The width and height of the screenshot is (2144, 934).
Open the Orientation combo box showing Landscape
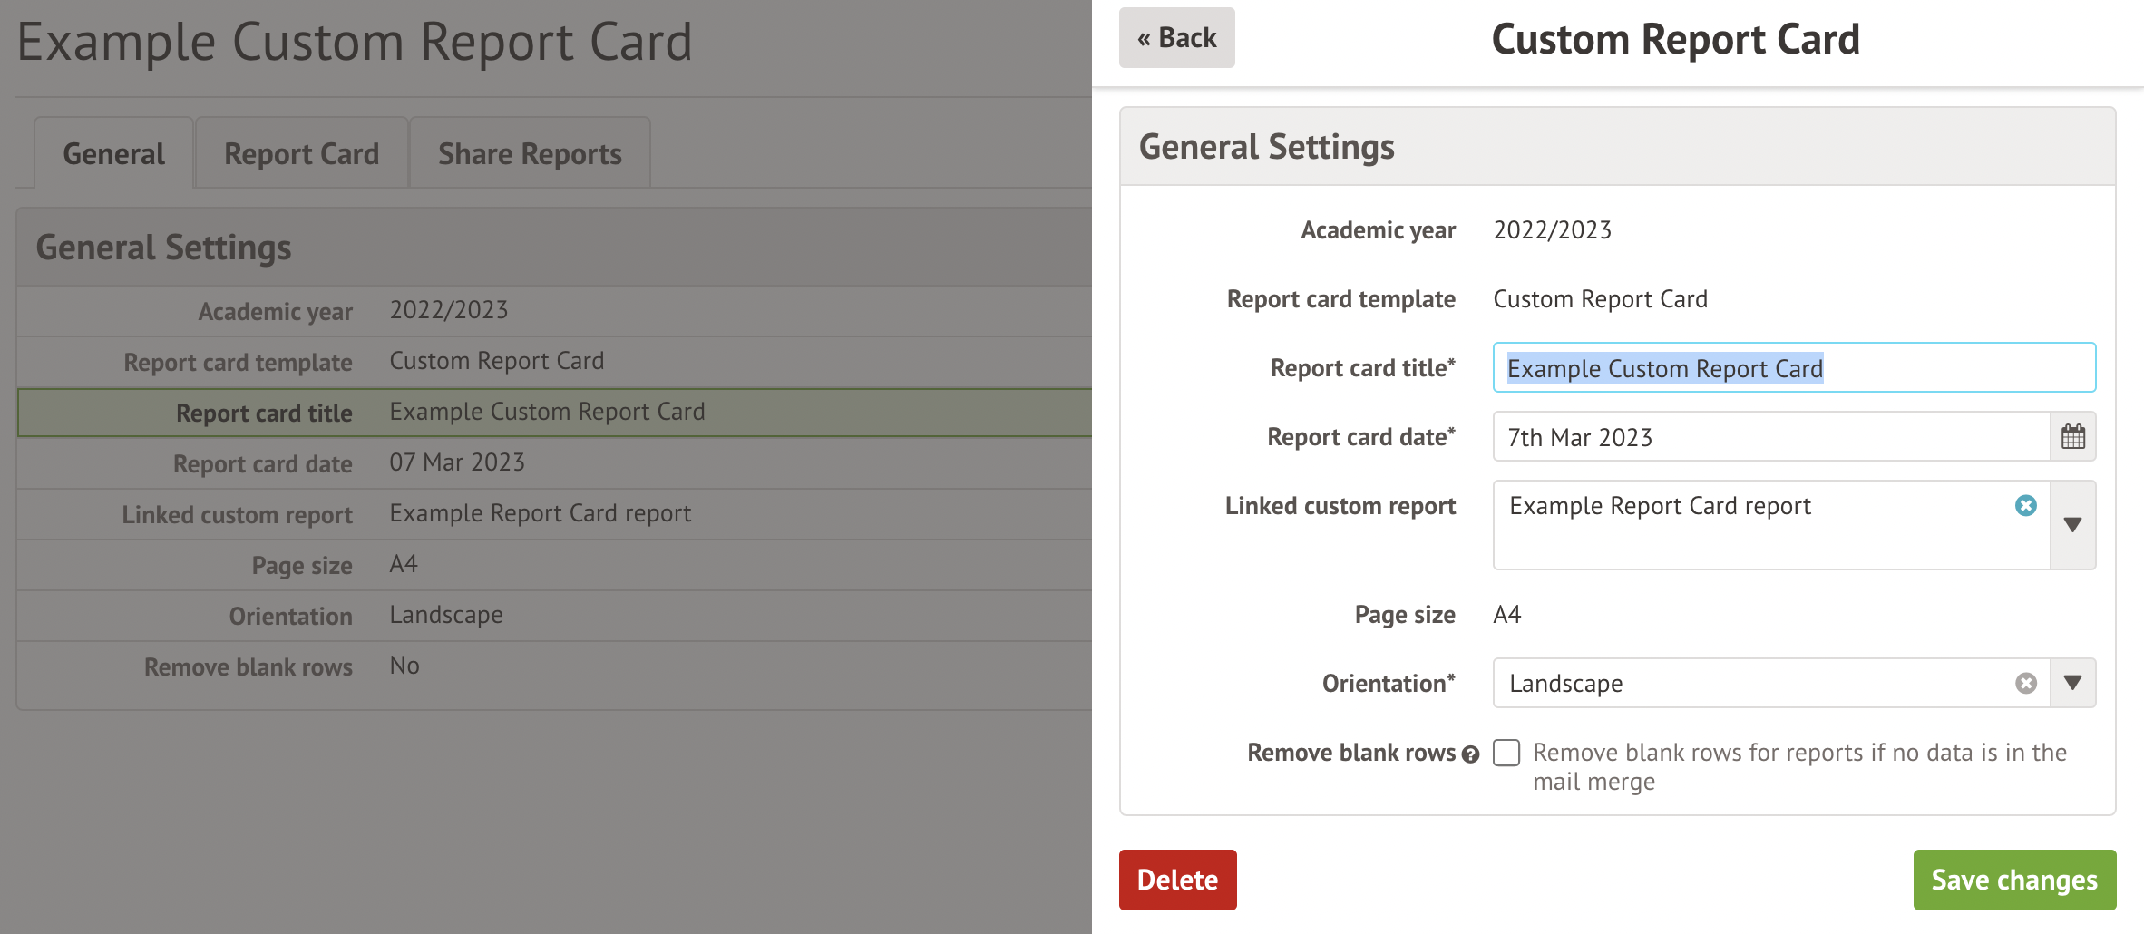[1750, 684]
